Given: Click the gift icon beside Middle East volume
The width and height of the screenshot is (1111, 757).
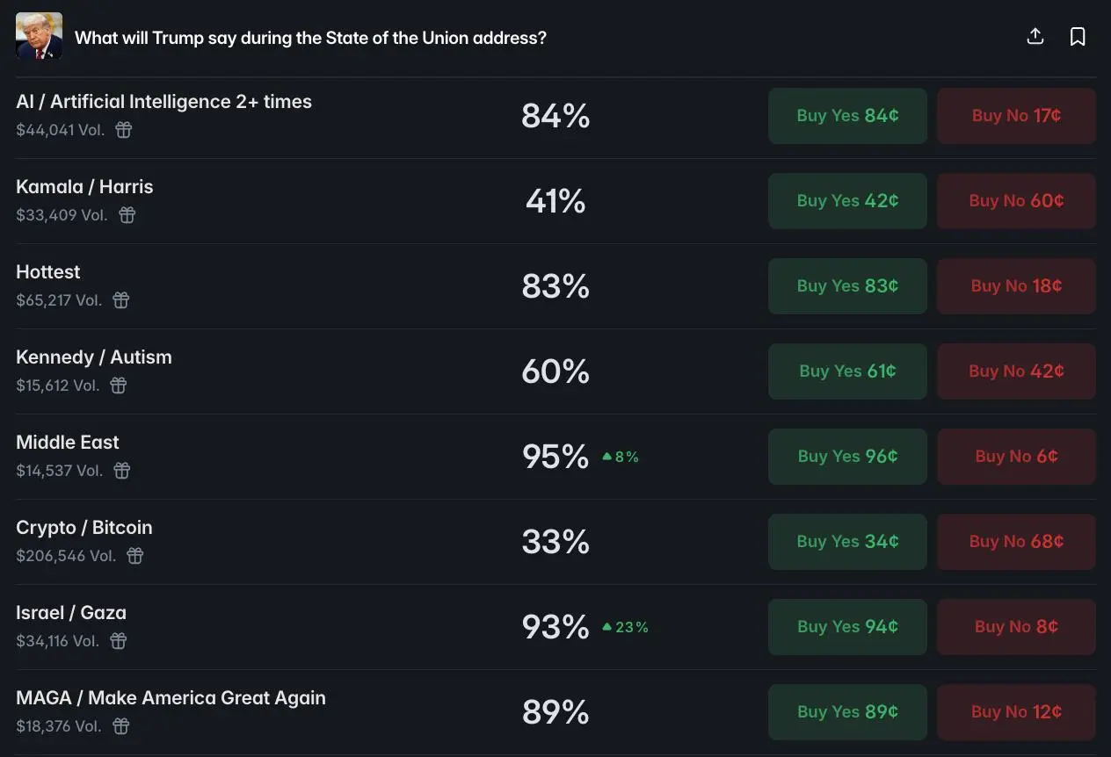Looking at the screenshot, I should tap(122, 471).
